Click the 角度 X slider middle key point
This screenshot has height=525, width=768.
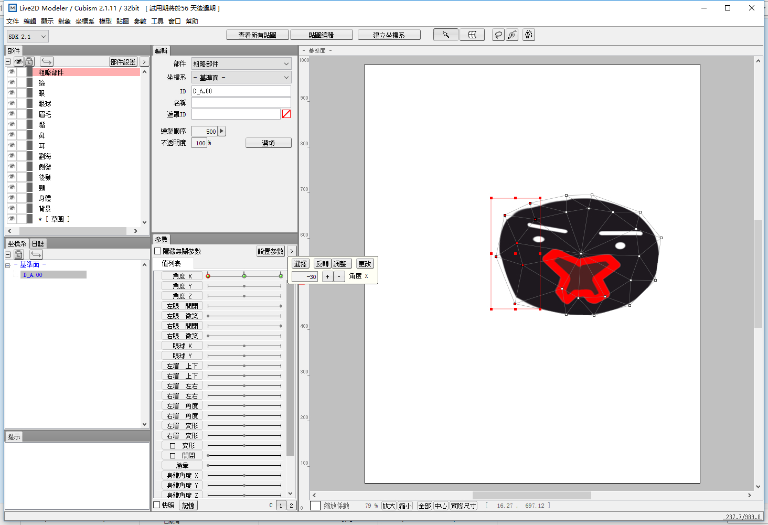(244, 276)
